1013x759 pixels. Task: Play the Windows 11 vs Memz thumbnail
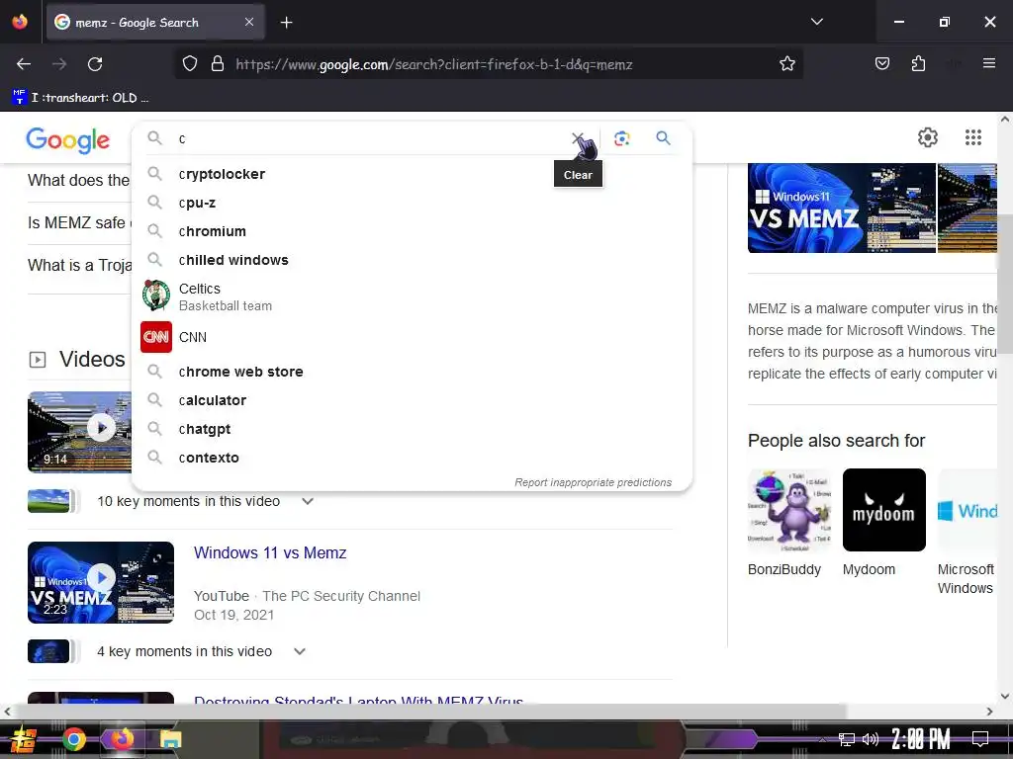(x=101, y=582)
